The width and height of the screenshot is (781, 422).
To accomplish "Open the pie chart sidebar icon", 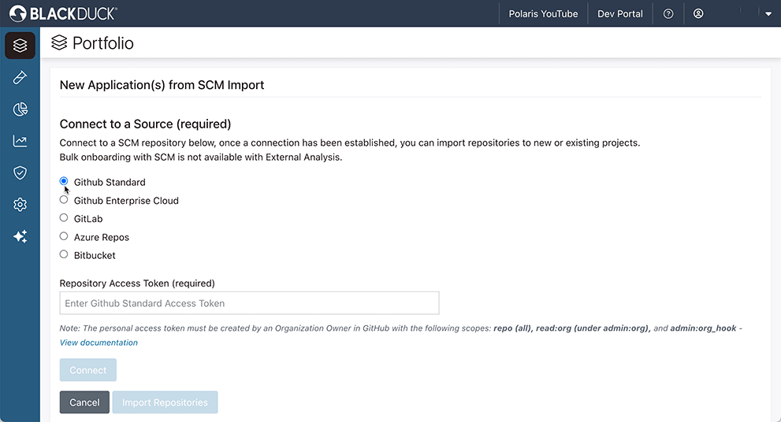I will 20,109.
